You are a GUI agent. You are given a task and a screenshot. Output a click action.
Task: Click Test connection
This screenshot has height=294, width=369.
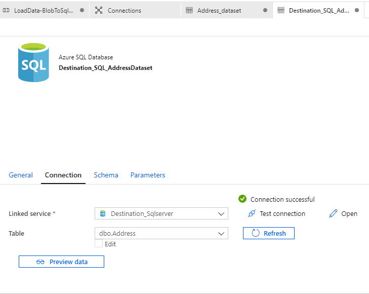(276, 213)
